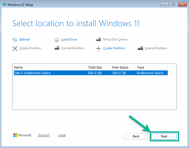Go to the next setup step
The image size is (189, 148).
pos(164,136)
